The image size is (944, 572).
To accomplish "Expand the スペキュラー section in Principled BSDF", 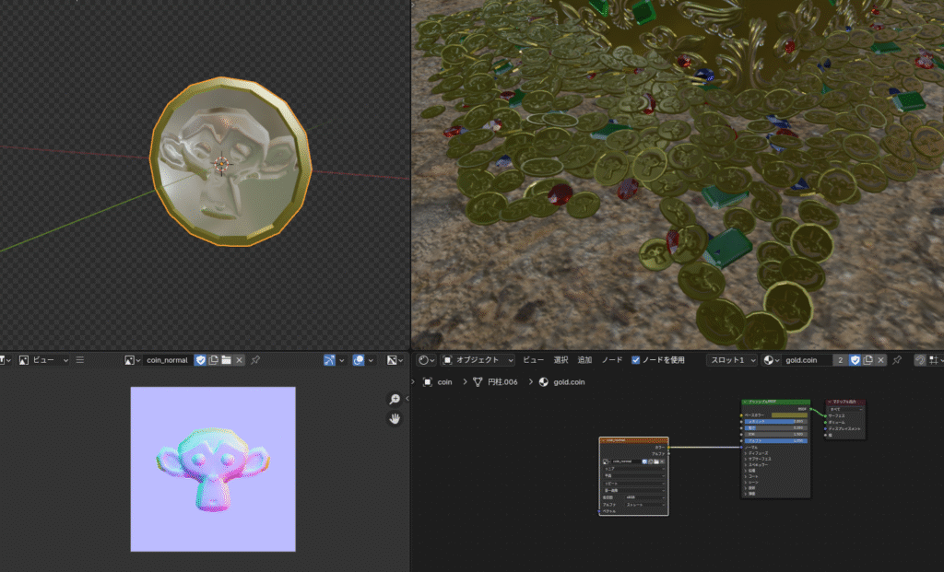I will point(758,465).
